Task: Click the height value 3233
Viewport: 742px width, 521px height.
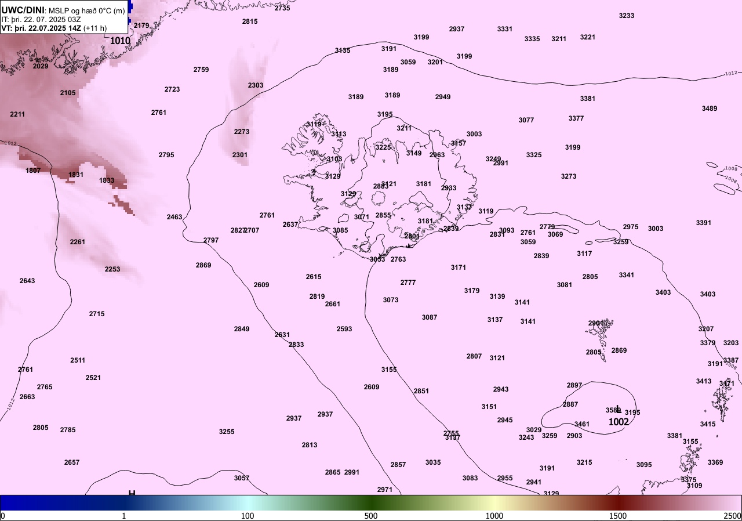Action: click(x=627, y=16)
